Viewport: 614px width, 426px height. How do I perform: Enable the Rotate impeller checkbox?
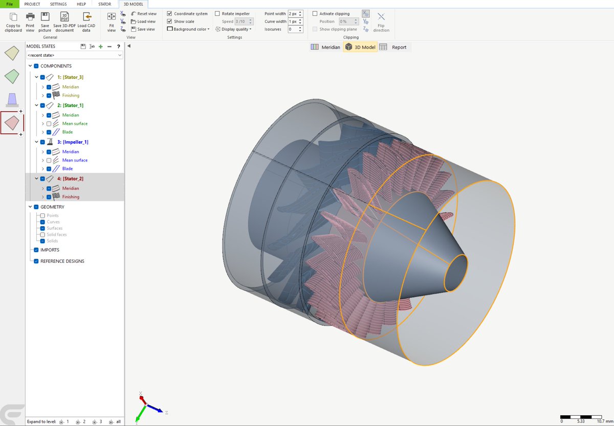pyautogui.click(x=217, y=14)
